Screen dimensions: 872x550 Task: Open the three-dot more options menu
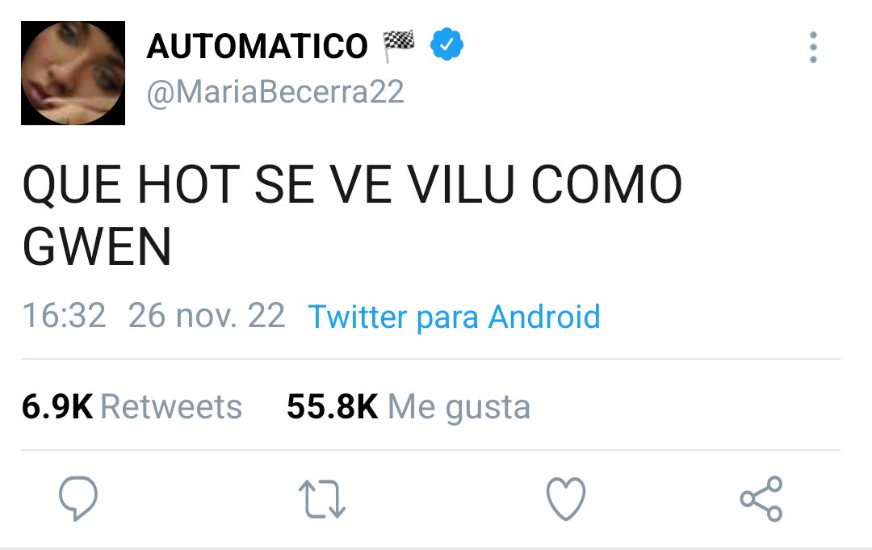[x=813, y=47]
